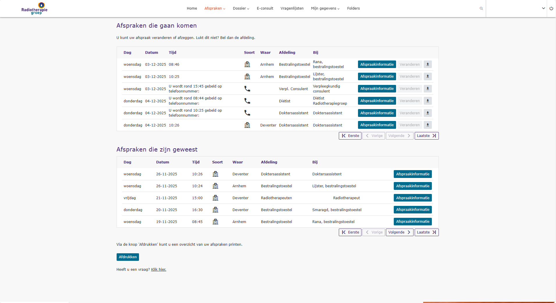Click building icon of 21-11-2025 appointment
556x303 pixels.
[215, 198]
